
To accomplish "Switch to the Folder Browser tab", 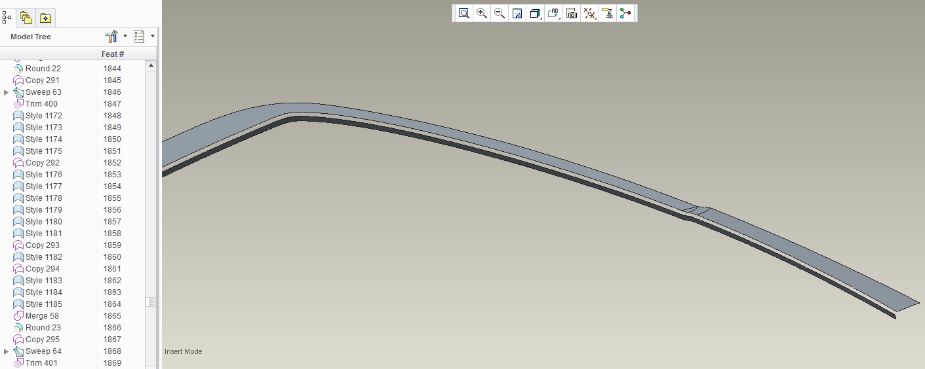I will pyautogui.click(x=26, y=18).
